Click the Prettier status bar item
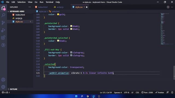The image size is (175, 98). pyautogui.click(x=160, y=93)
